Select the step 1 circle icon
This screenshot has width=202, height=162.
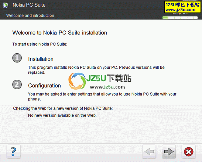pyautogui.click(x=17, y=58)
